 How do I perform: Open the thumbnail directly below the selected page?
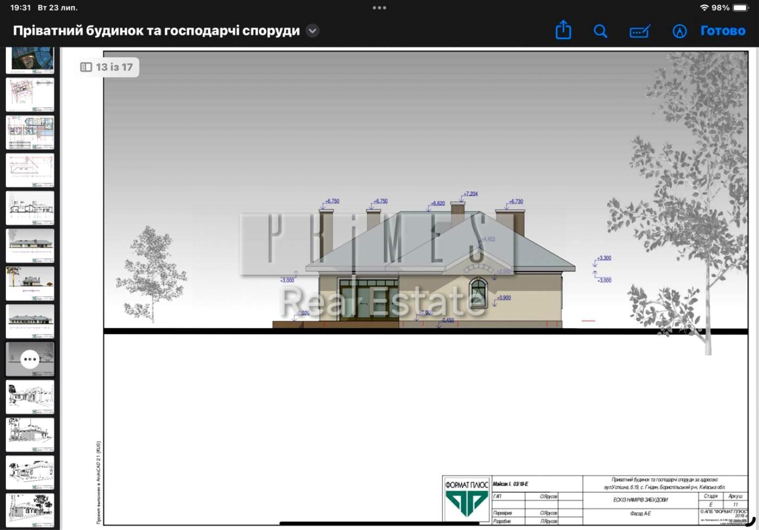[30, 397]
